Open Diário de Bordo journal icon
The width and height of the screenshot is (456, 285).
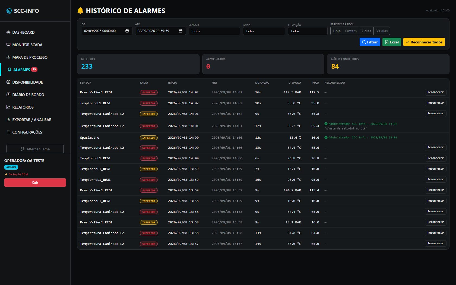click(8, 94)
